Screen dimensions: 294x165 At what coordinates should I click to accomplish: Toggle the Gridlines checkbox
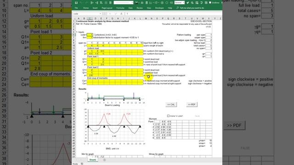210,3
